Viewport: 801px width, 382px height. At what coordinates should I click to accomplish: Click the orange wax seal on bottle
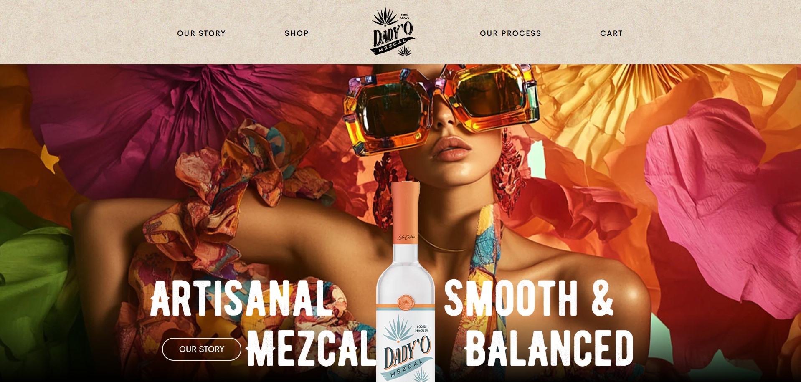pos(405,302)
